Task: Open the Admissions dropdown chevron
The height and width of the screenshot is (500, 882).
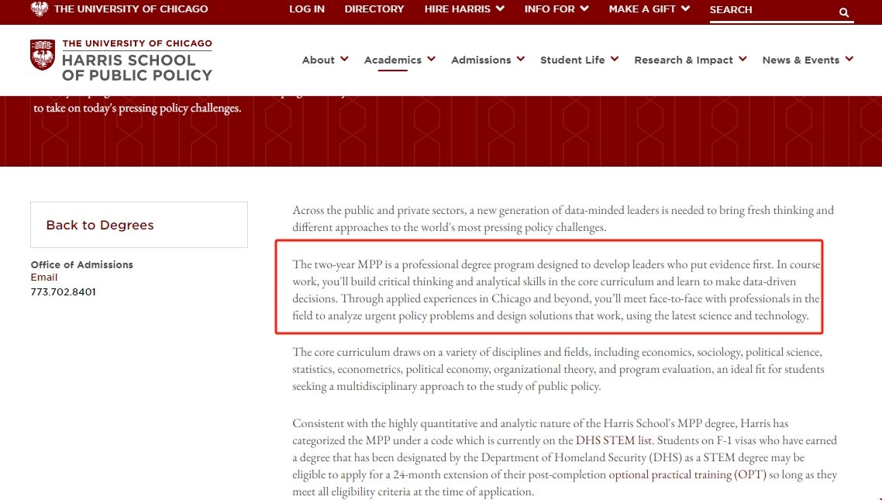Action: tap(520, 58)
